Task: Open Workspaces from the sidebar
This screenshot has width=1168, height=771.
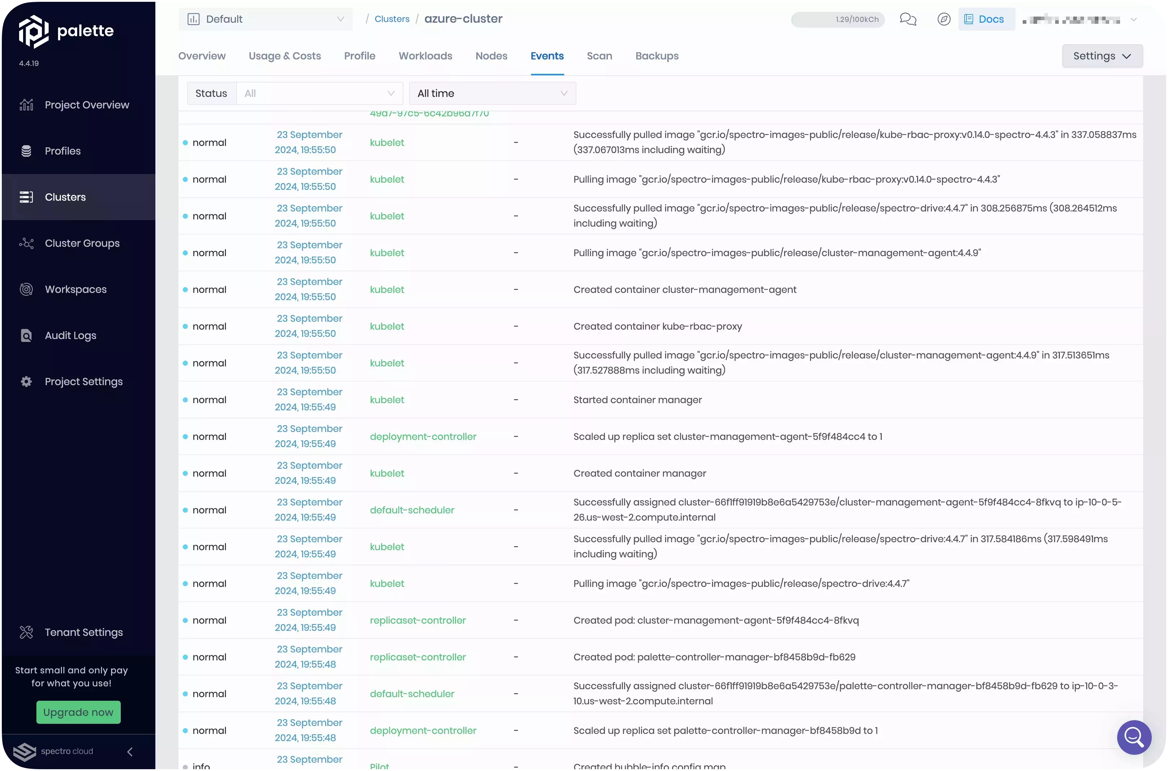Action: point(75,290)
